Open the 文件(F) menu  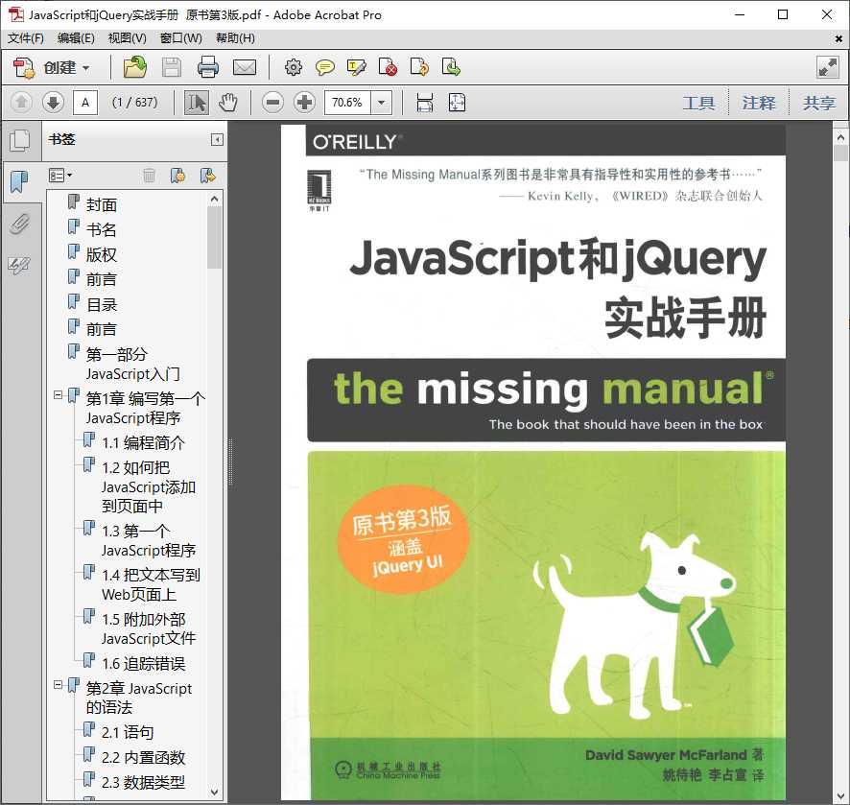tap(26, 38)
